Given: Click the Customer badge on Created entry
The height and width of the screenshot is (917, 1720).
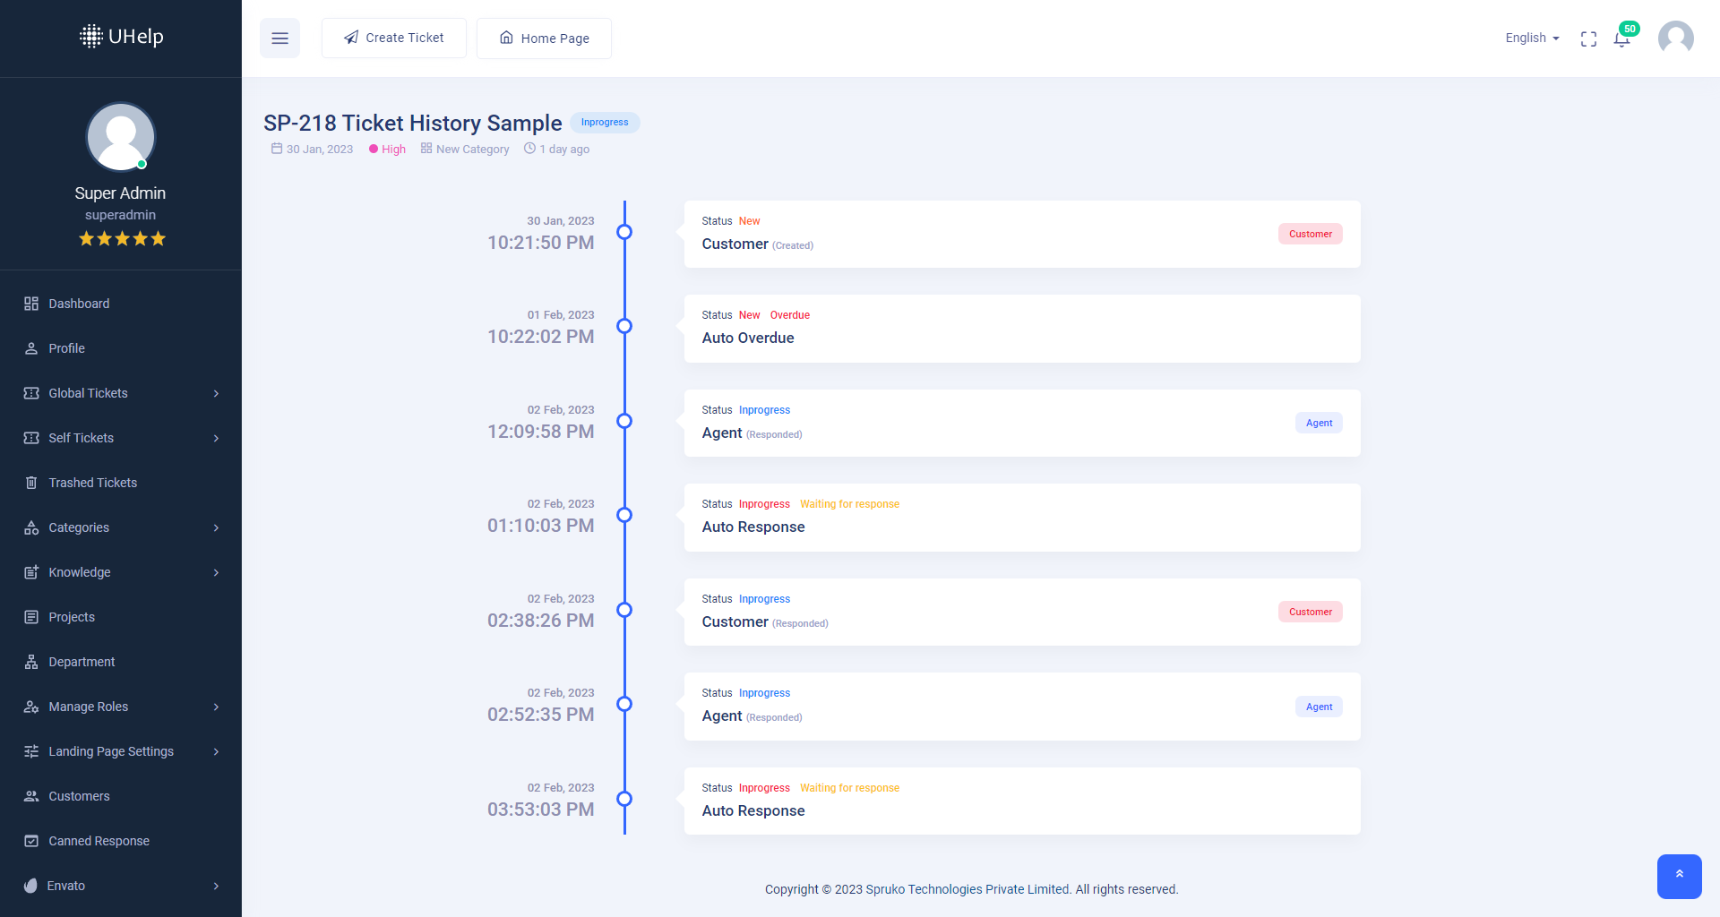Looking at the screenshot, I should [x=1310, y=234].
